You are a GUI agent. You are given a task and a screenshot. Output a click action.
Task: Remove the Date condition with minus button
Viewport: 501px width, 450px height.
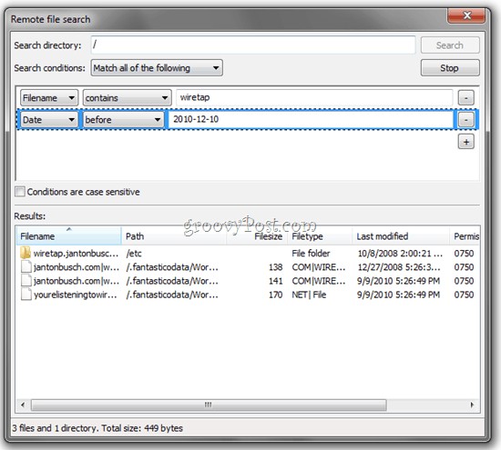click(466, 120)
